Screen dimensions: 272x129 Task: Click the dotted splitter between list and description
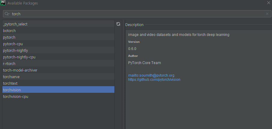123,74
